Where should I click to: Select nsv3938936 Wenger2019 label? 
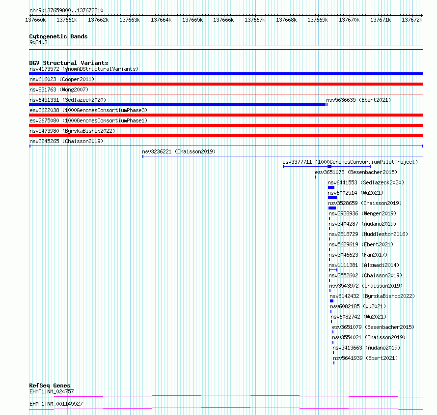(362, 213)
